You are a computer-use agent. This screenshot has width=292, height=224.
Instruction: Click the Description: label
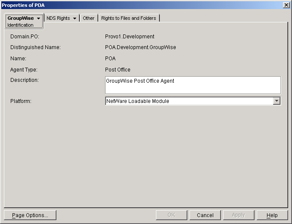tap(25, 80)
